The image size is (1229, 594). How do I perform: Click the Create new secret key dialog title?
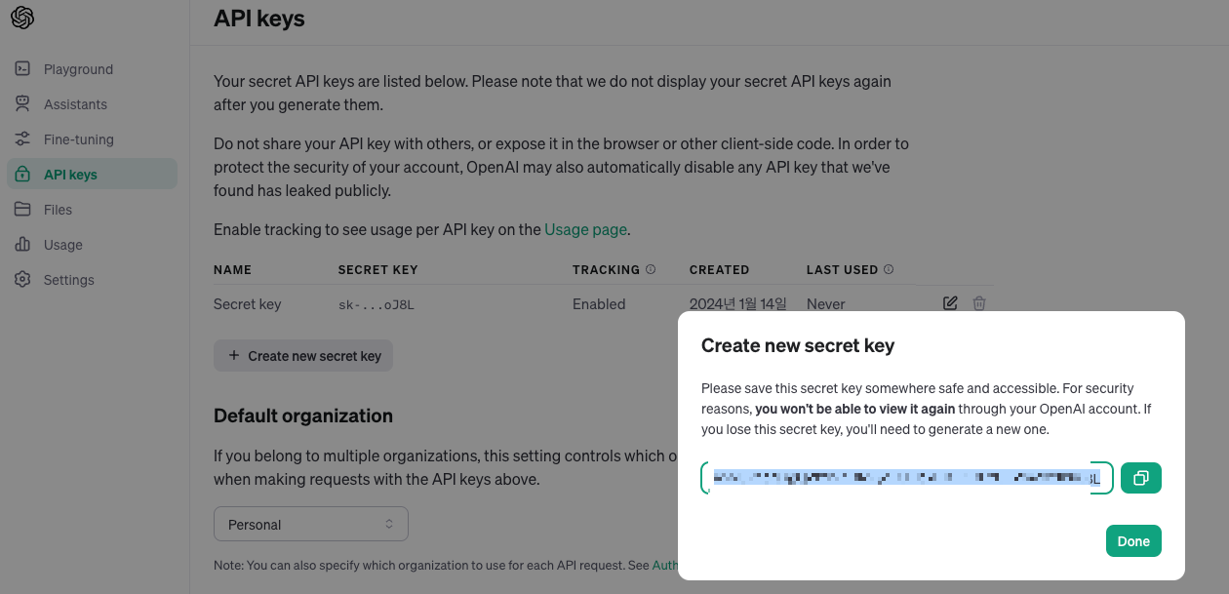[x=798, y=345]
